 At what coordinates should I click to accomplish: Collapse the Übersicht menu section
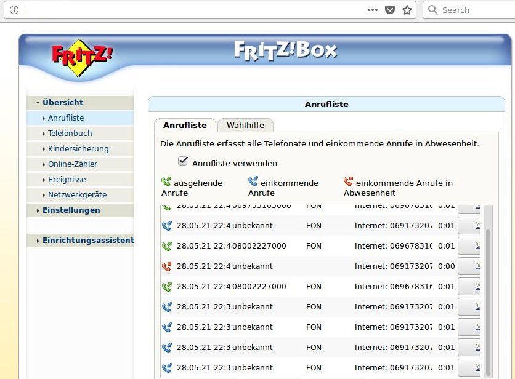click(x=80, y=102)
